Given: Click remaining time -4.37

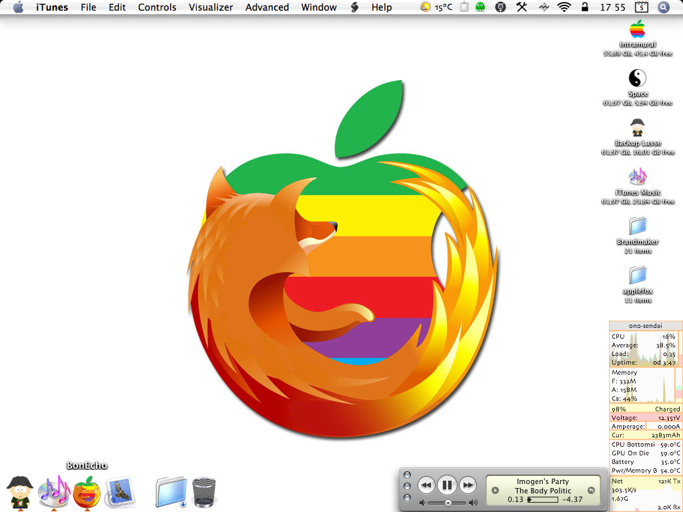Looking at the screenshot, I should 572,500.
